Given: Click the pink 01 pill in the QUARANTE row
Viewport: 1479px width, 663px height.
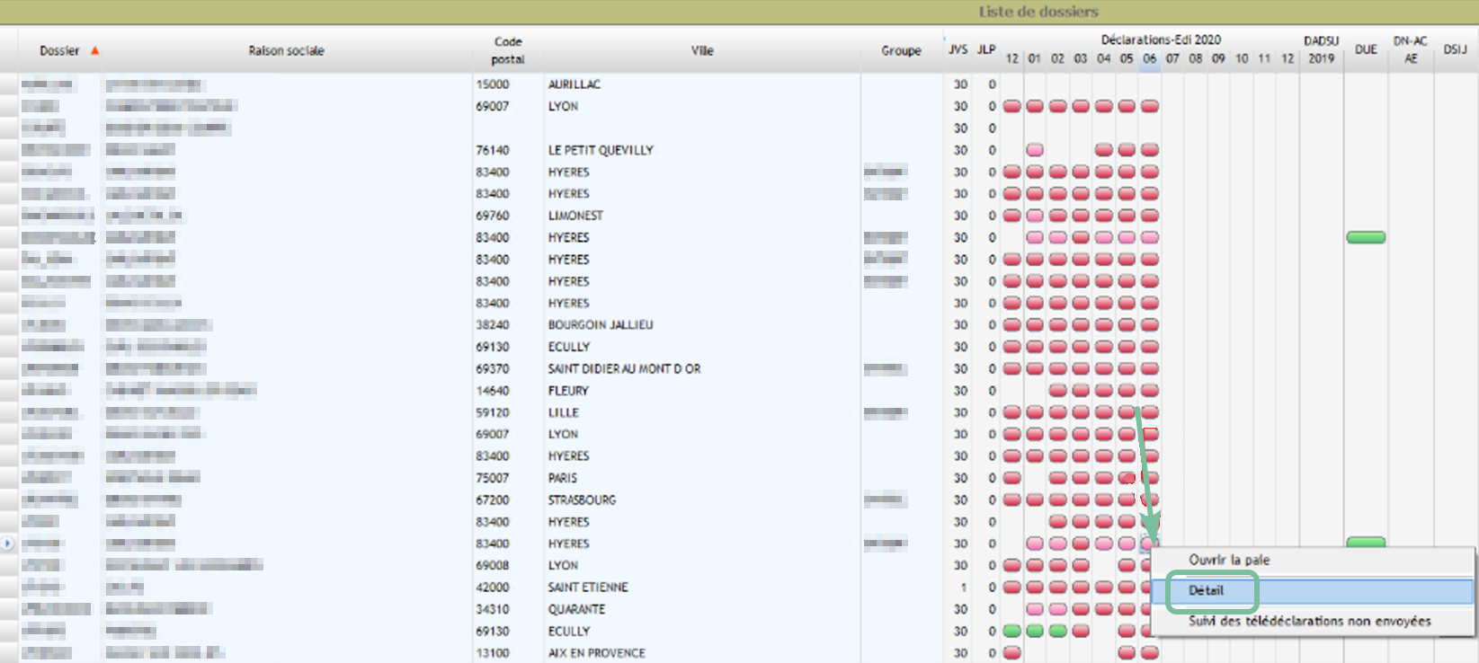Looking at the screenshot, I should (1035, 609).
